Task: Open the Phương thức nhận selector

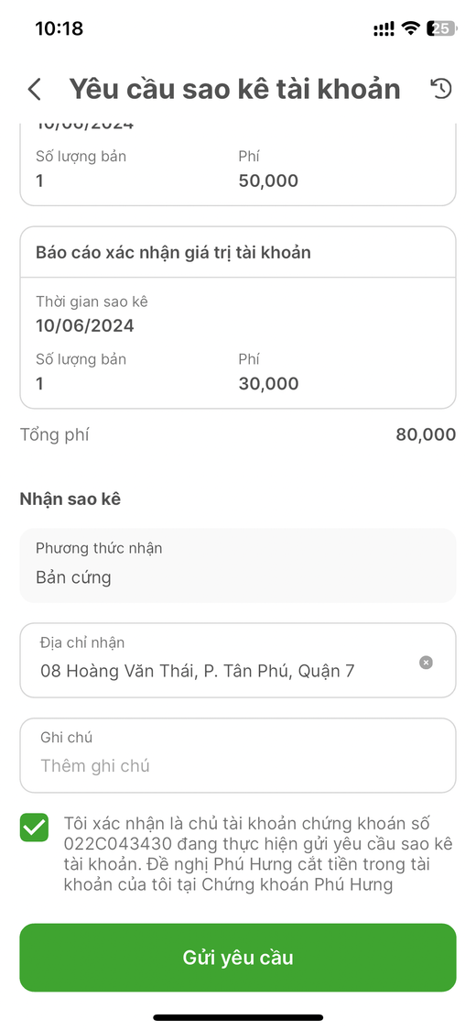Action: 238,565
